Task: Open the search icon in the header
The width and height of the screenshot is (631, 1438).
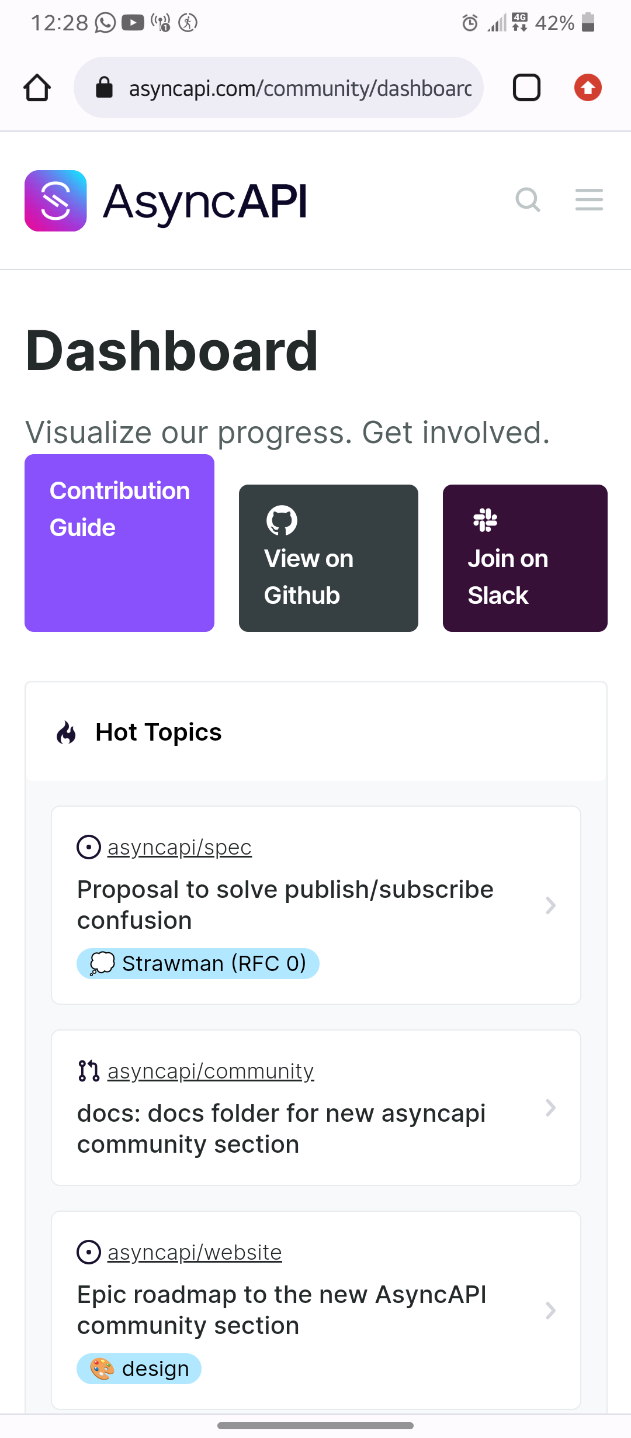Action: pos(528,200)
